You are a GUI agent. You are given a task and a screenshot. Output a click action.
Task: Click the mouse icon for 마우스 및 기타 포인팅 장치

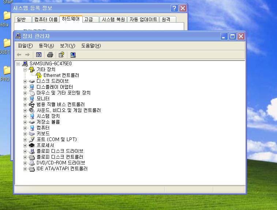point(32,93)
